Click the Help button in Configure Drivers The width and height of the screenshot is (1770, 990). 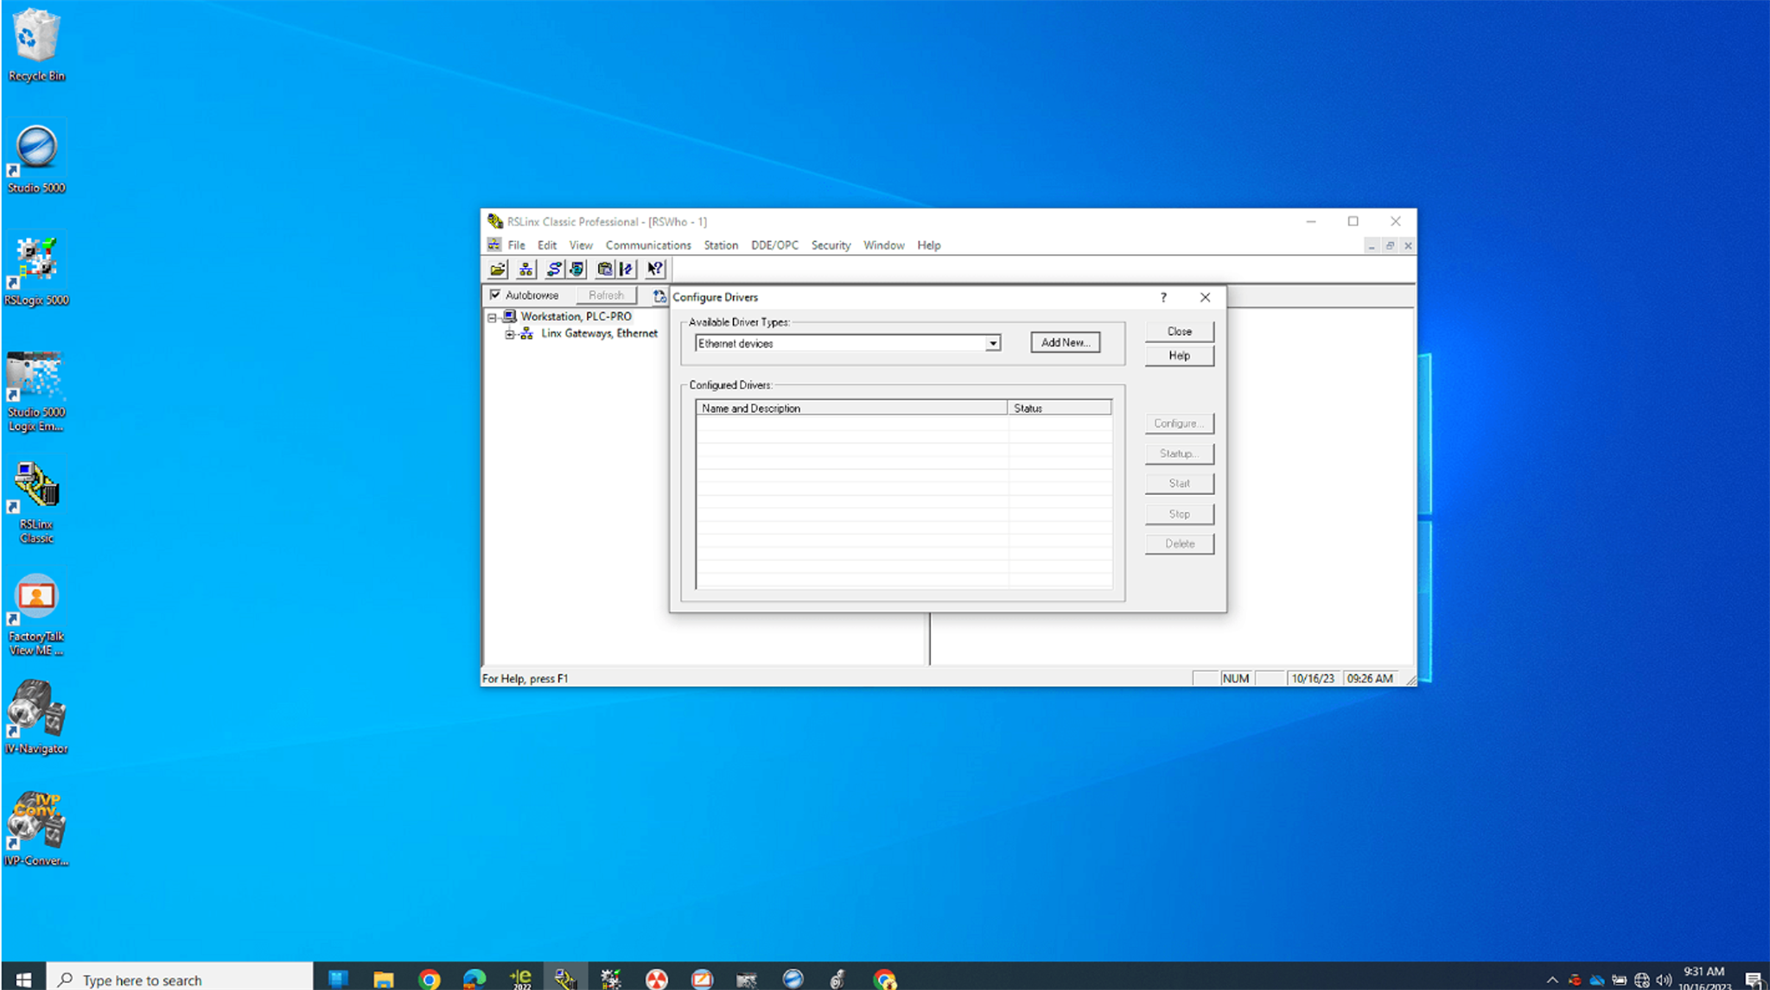tap(1179, 356)
